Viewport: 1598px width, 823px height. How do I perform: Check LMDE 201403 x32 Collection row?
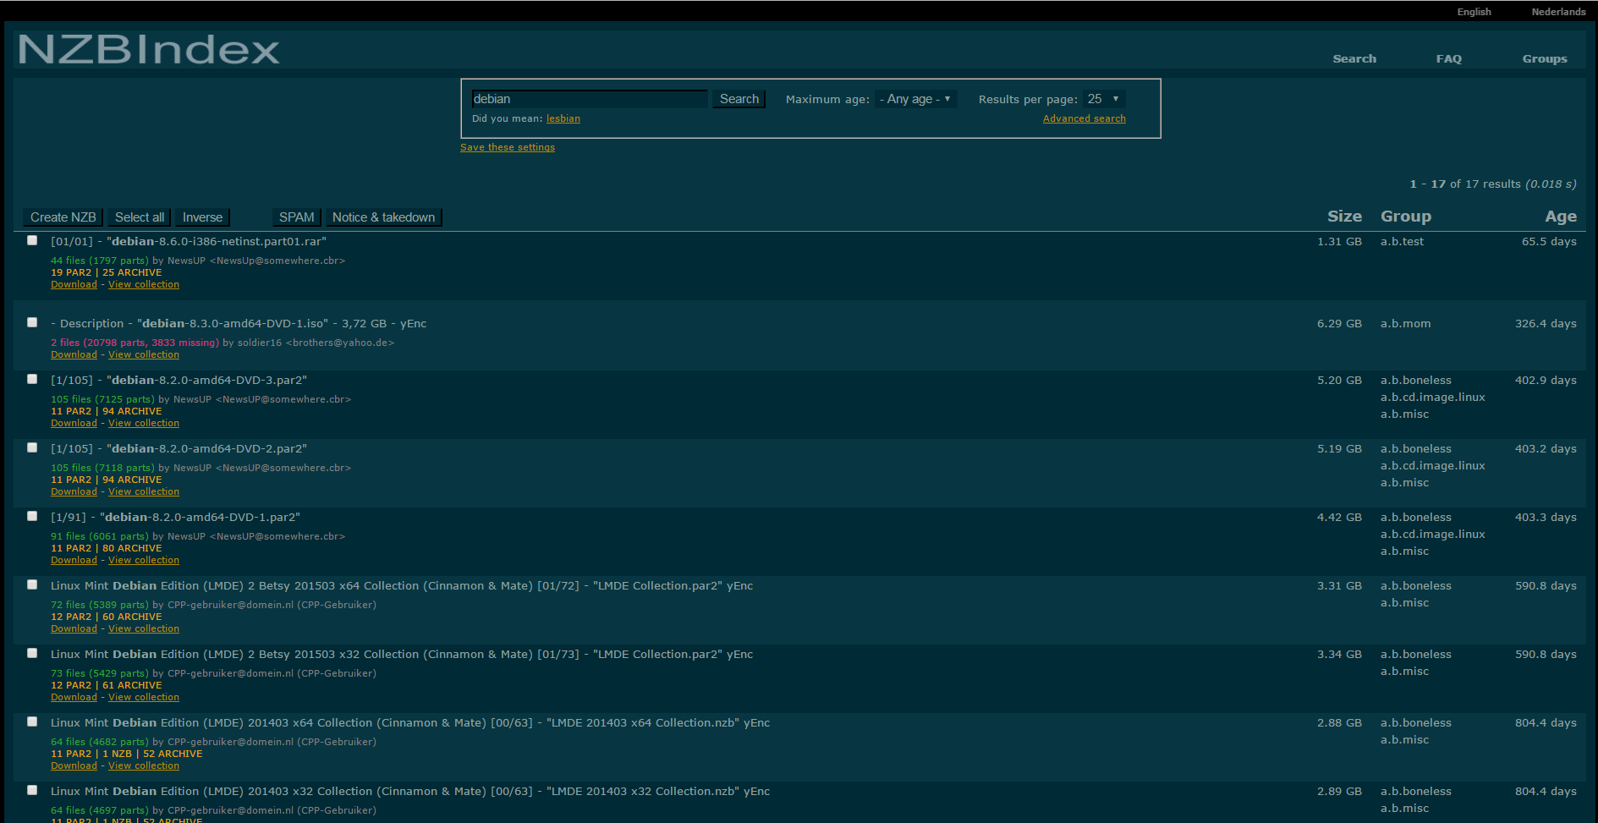click(32, 790)
